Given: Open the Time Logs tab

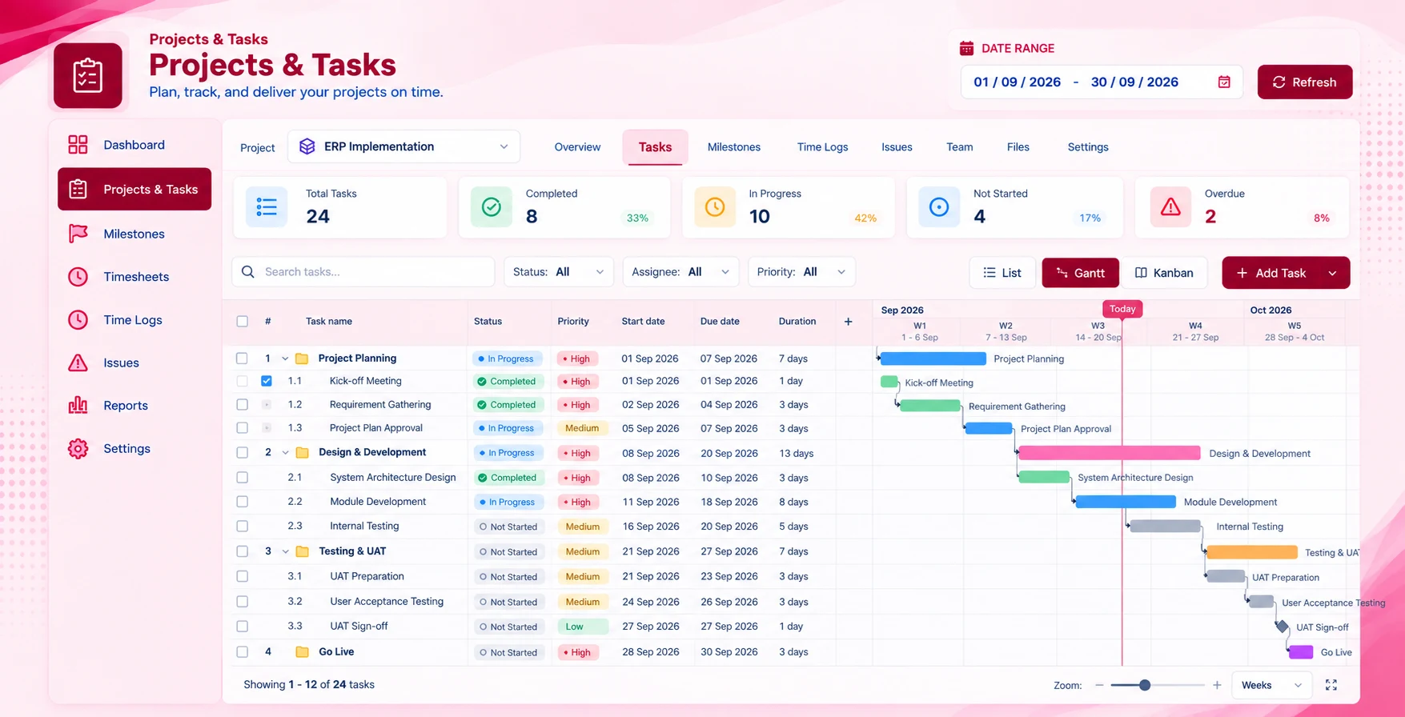Looking at the screenshot, I should 822,147.
